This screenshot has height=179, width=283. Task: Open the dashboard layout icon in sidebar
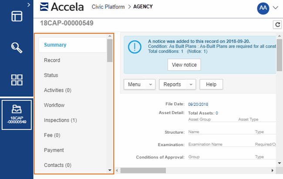coord(17,16)
